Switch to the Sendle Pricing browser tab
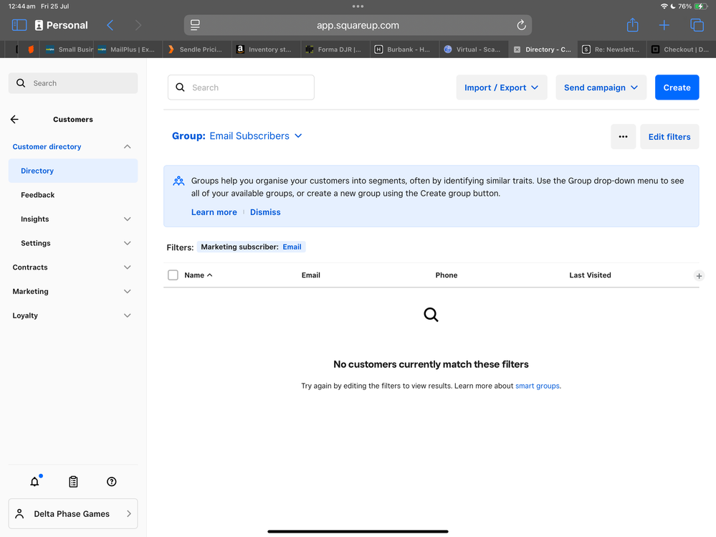The width and height of the screenshot is (716, 537). (195, 49)
